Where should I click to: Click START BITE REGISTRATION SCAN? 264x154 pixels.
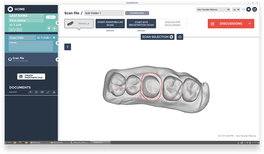coord(141,24)
